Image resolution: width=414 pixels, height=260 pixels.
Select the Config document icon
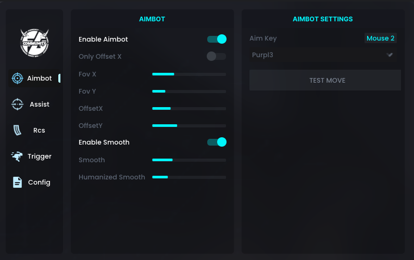(x=17, y=182)
